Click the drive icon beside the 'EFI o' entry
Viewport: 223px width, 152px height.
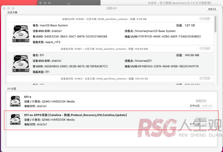click(x=15, y=101)
